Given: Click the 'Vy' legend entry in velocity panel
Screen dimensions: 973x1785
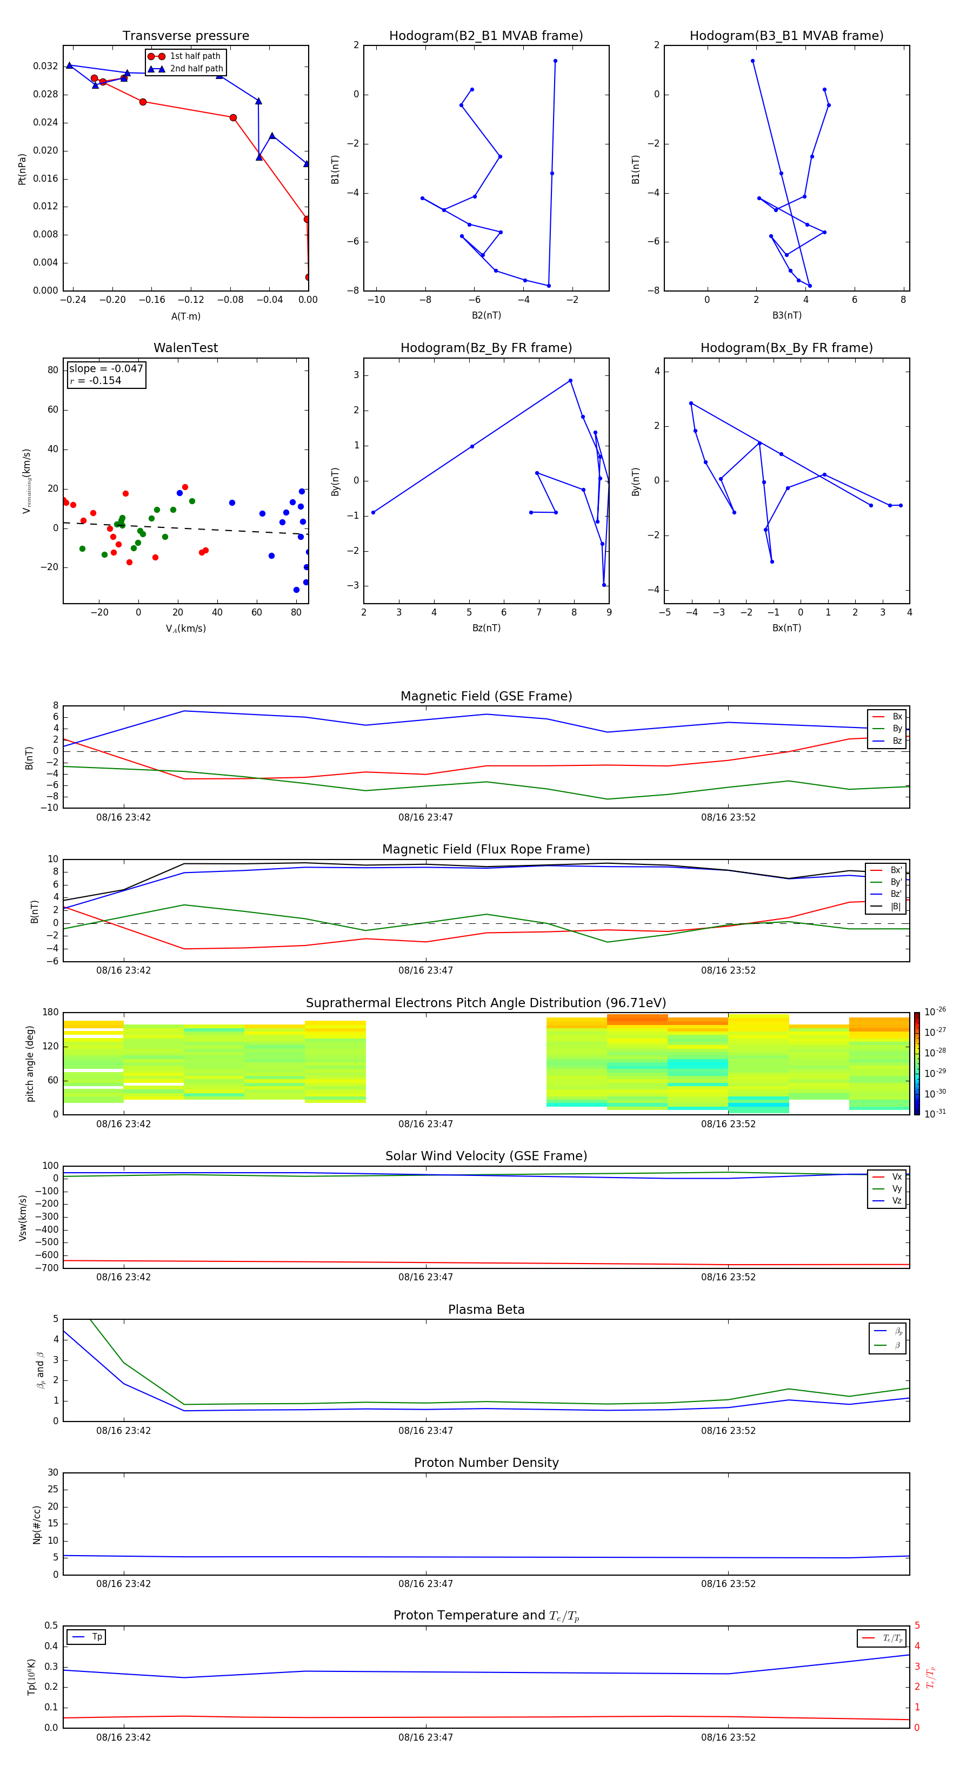Looking at the screenshot, I should (x=887, y=1188).
